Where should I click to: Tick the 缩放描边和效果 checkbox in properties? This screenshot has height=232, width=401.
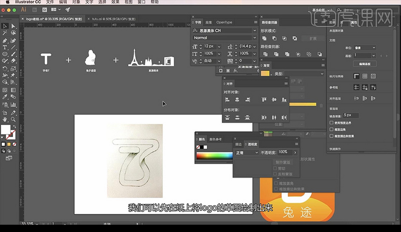(x=332, y=136)
